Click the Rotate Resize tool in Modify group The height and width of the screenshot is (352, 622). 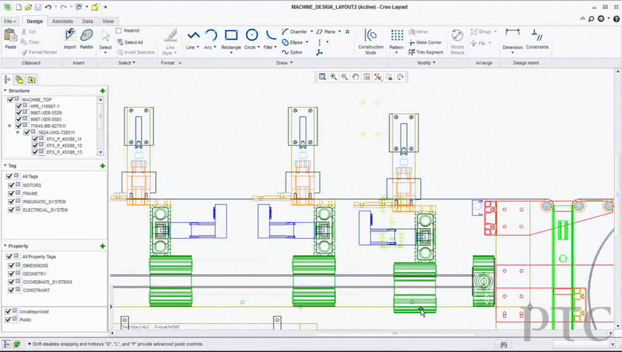(457, 41)
